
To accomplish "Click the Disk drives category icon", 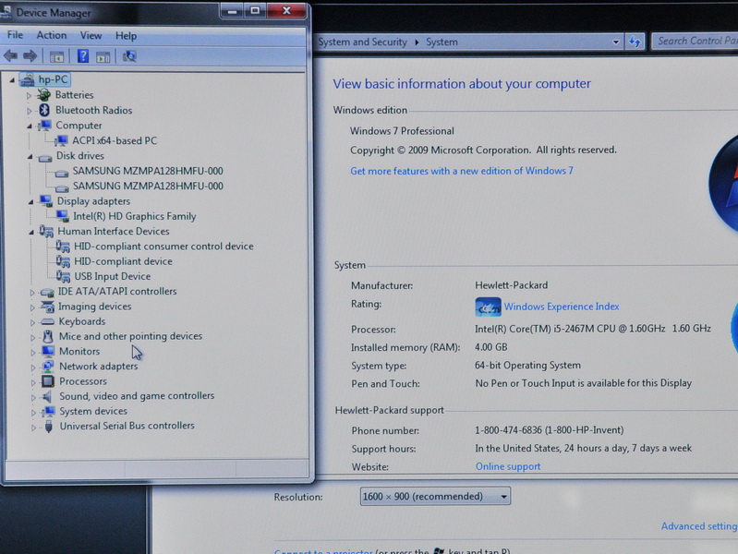I will click(x=45, y=158).
